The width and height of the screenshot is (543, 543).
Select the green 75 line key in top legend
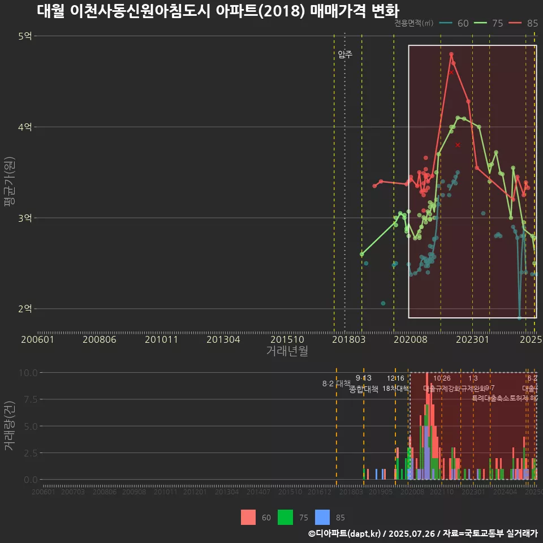[480, 23]
